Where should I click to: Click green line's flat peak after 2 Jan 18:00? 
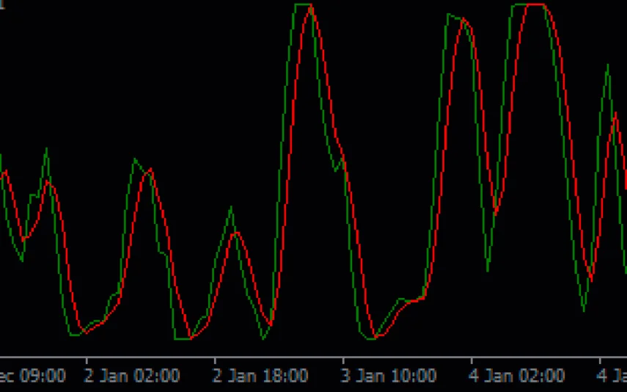(x=303, y=4)
